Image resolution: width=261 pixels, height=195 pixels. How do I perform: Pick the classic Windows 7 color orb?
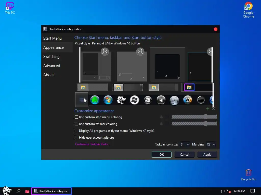coord(108,100)
